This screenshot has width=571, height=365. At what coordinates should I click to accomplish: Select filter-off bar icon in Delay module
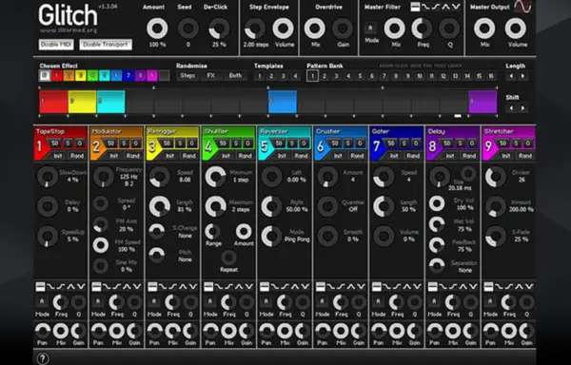point(433,287)
